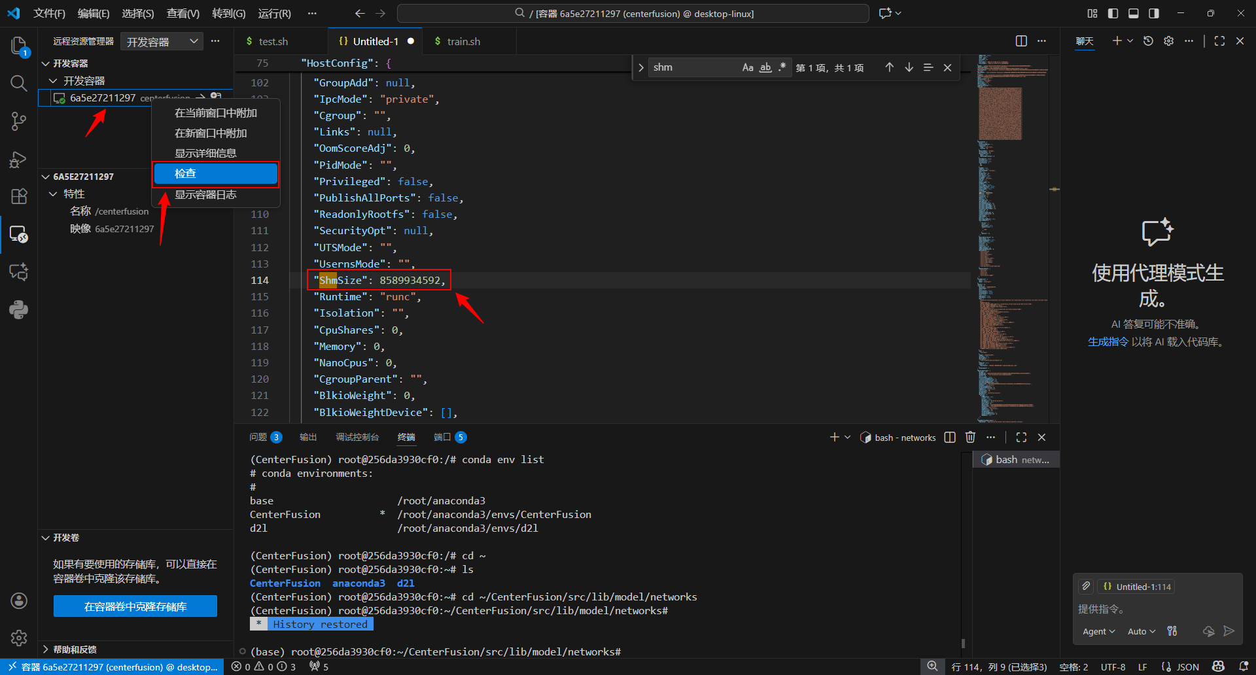Go back using the title bar arrow
The height and width of the screenshot is (675, 1256).
(360, 13)
